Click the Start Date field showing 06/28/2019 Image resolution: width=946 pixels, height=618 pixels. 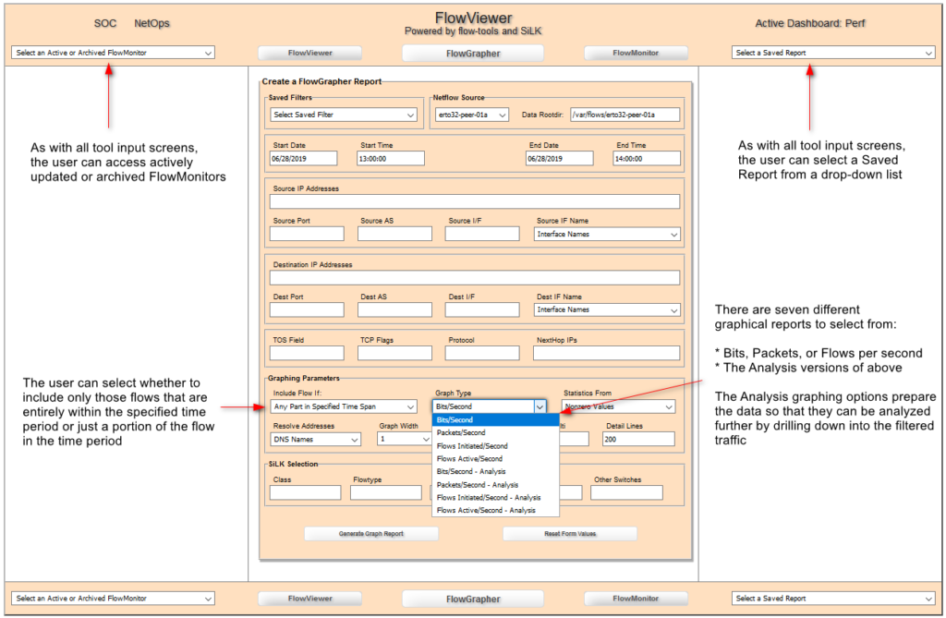pyautogui.click(x=305, y=158)
